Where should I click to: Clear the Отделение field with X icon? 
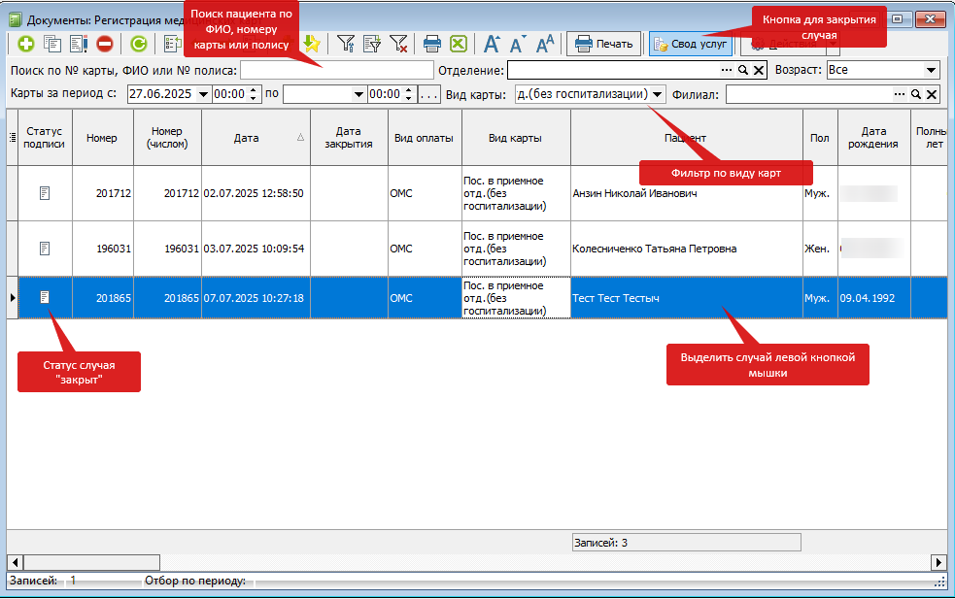759,70
